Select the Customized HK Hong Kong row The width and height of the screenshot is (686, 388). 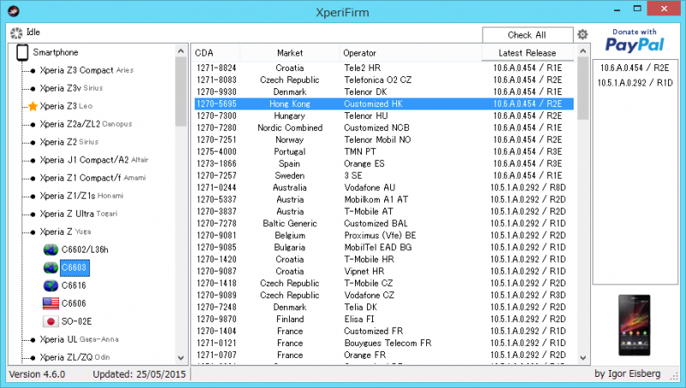[383, 104]
